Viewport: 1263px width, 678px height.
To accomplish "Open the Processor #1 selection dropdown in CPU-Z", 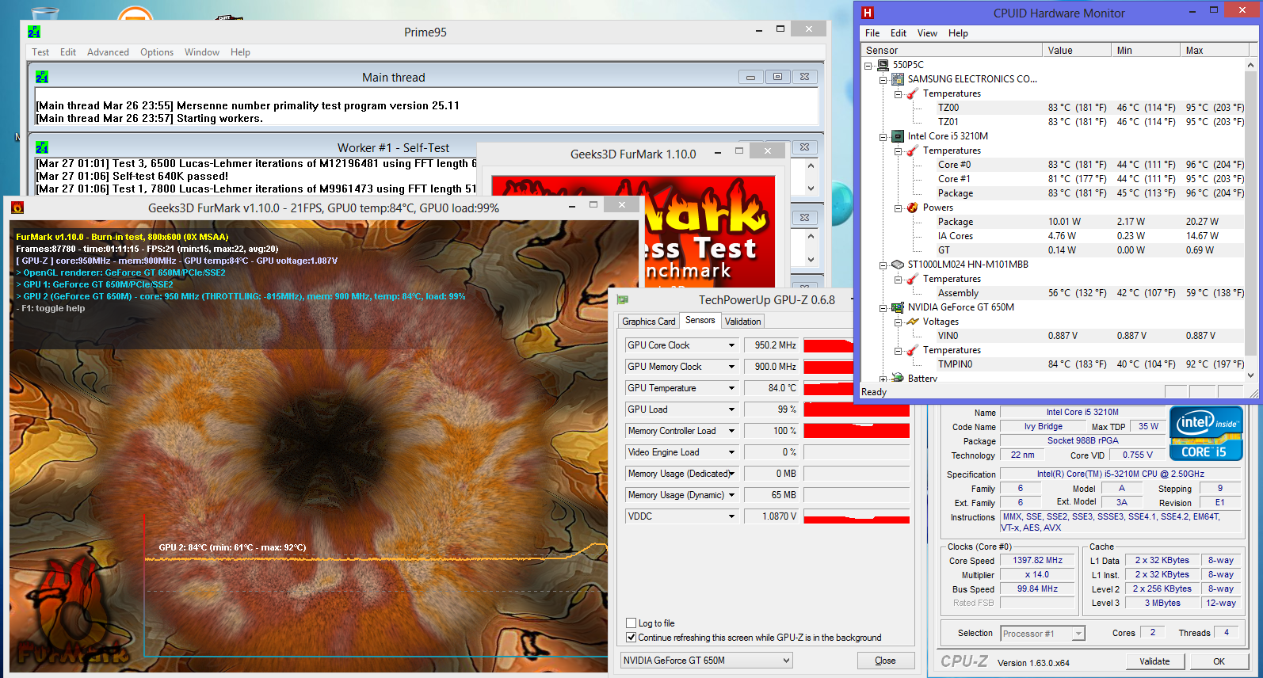I will pos(1078,634).
